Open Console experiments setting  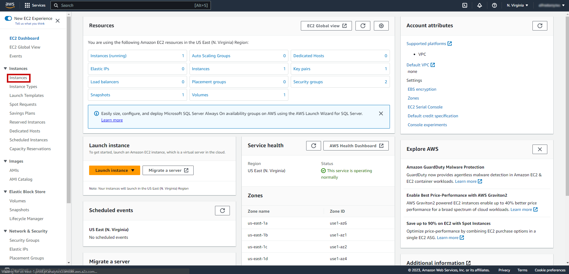point(427,125)
